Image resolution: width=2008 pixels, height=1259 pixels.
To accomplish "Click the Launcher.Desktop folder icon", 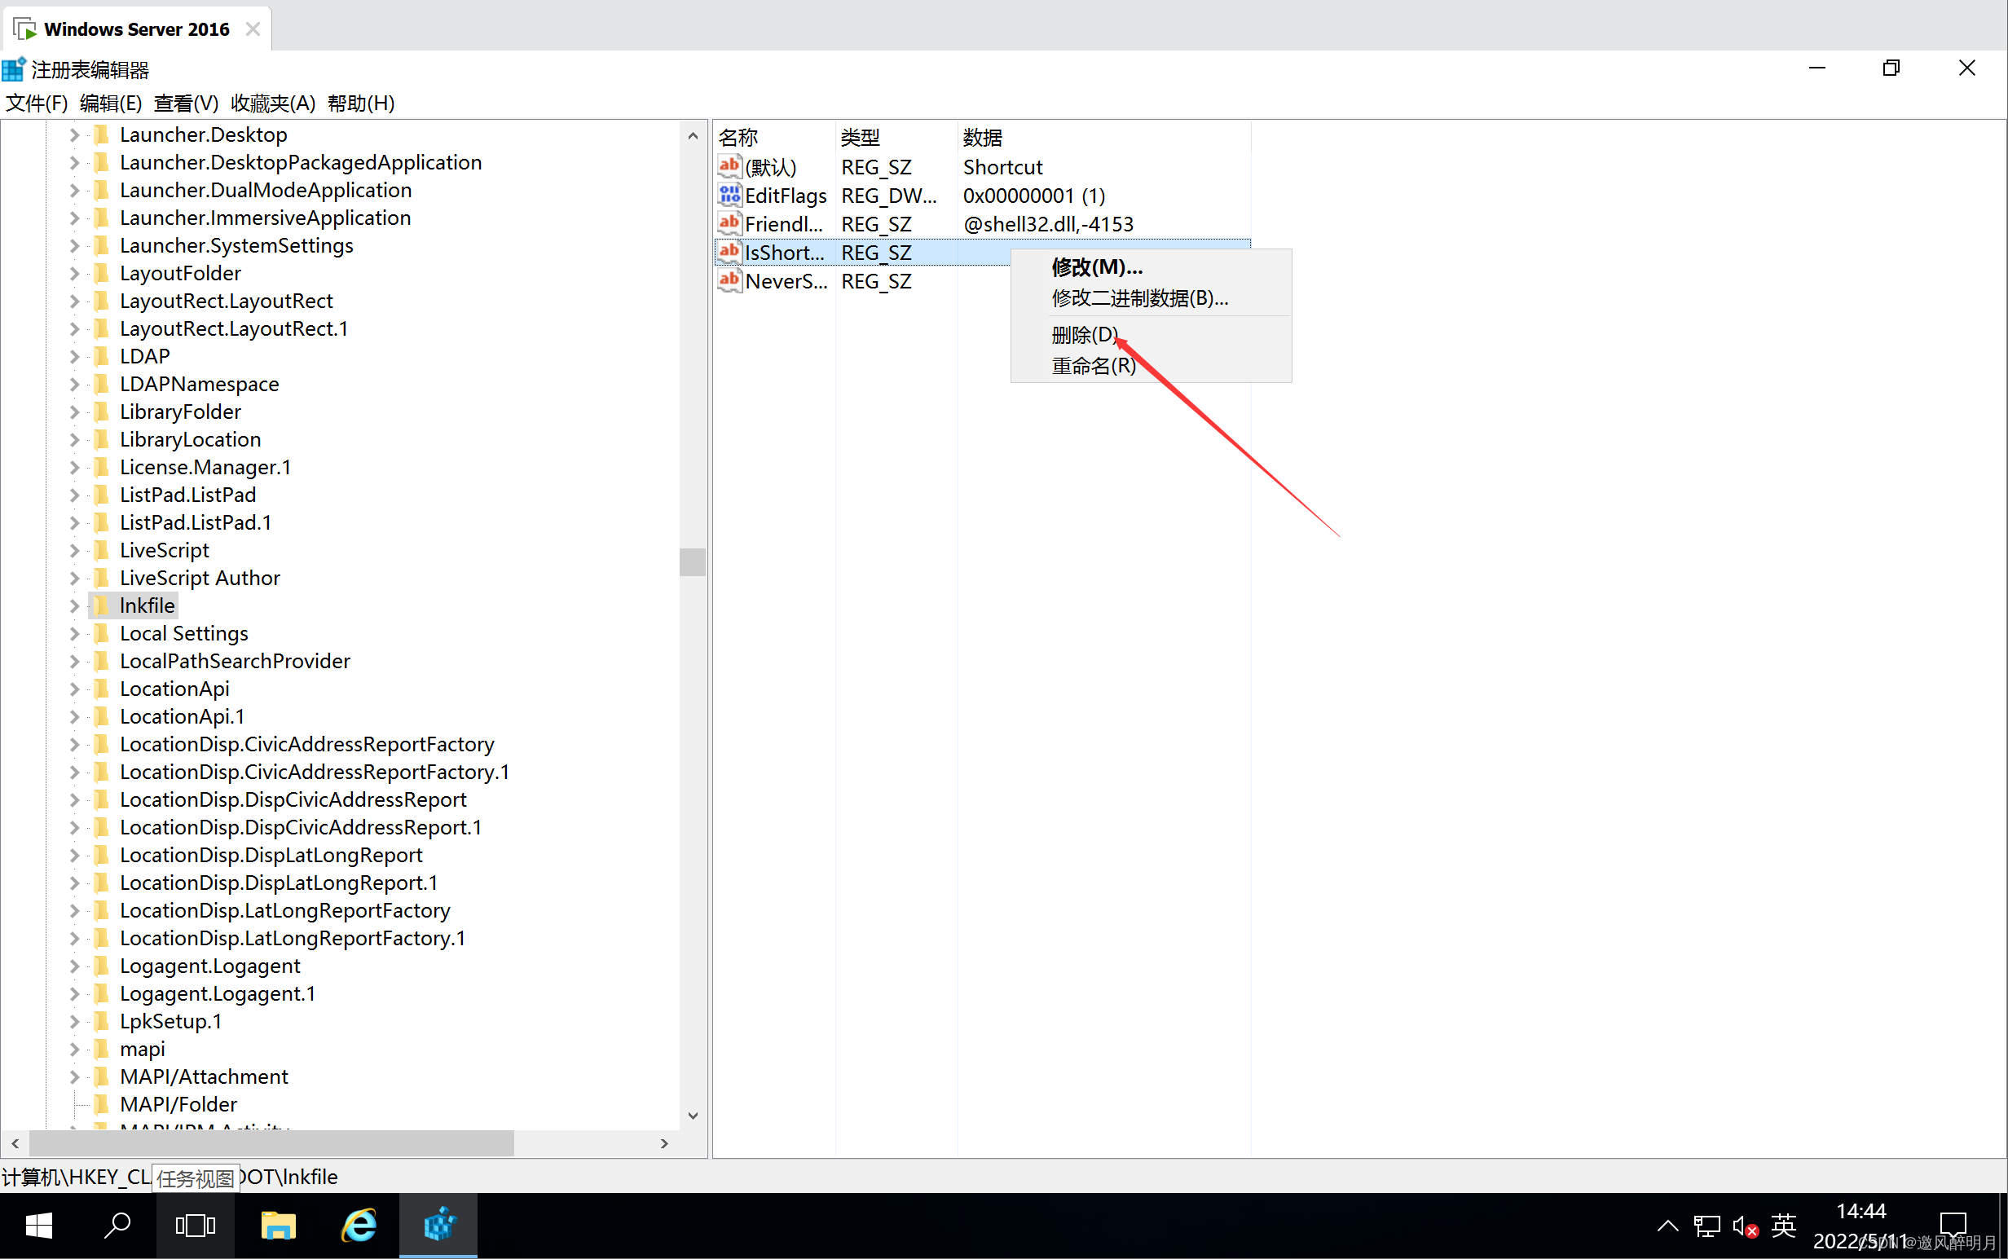I will coord(101,134).
